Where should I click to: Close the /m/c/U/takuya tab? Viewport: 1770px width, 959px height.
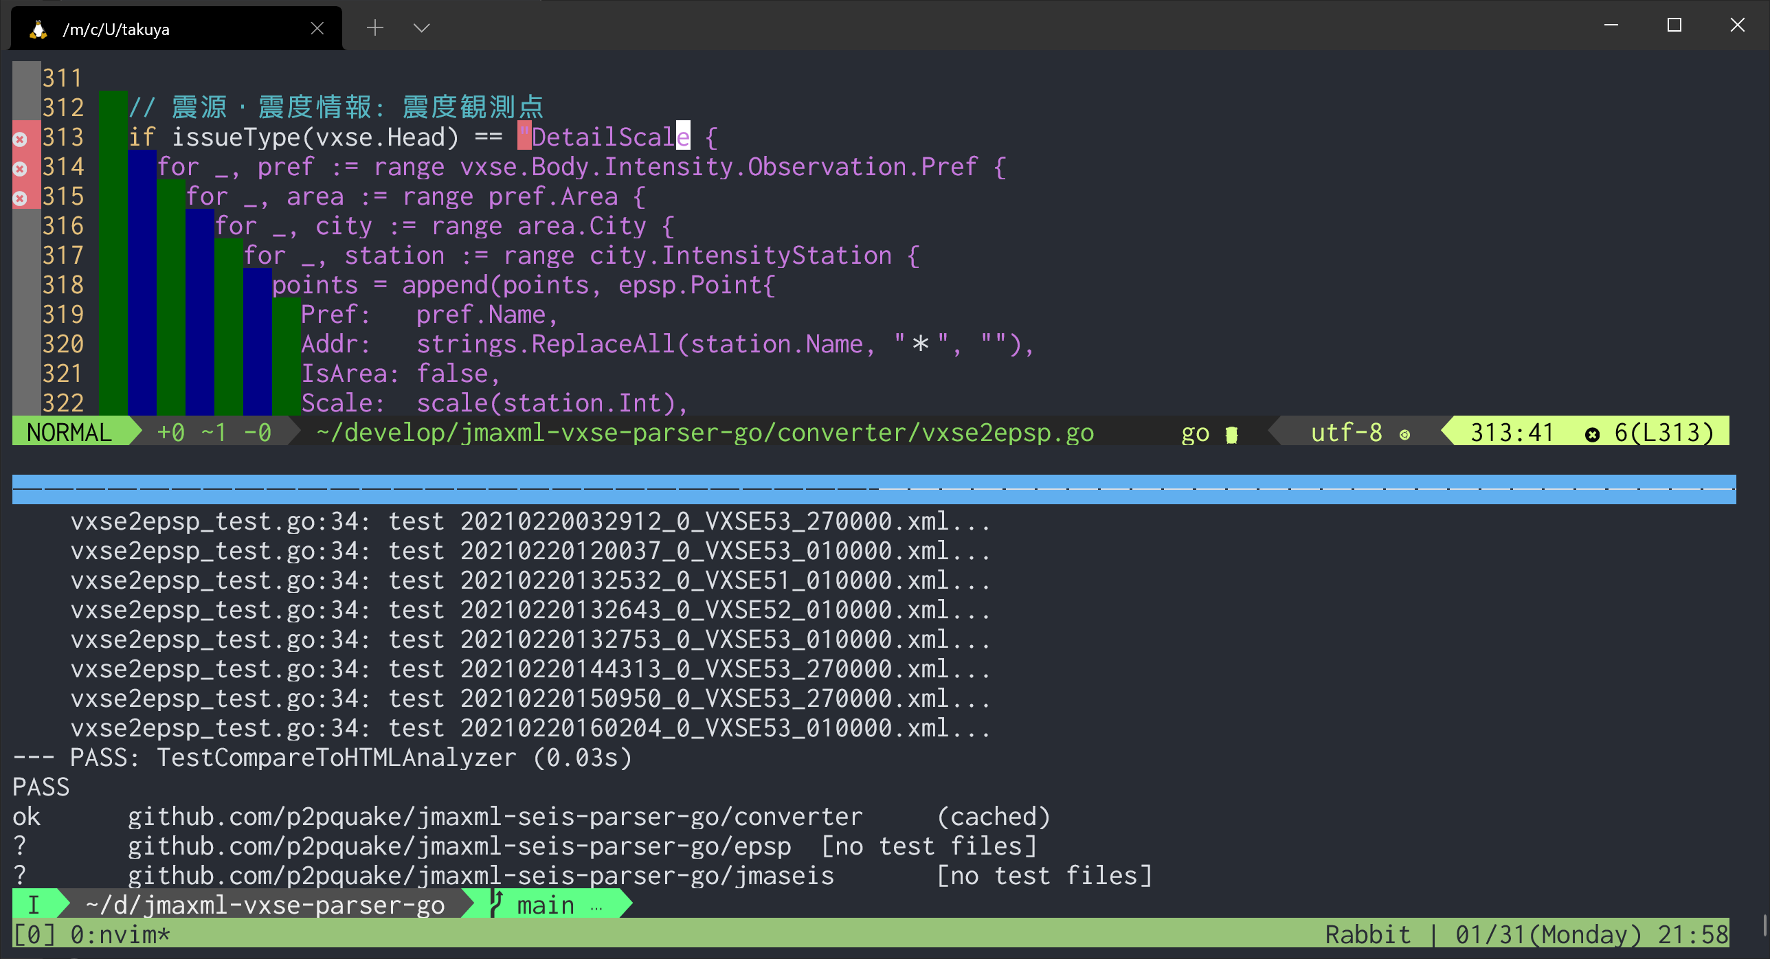click(x=317, y=28)
